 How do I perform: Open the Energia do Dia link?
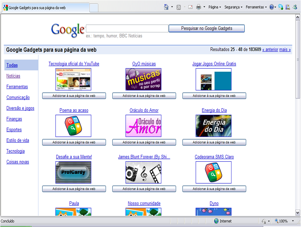(214, 110)
